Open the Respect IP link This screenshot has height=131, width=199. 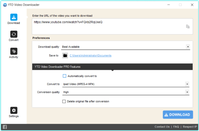pyautogui.click(x=190, y=127)
